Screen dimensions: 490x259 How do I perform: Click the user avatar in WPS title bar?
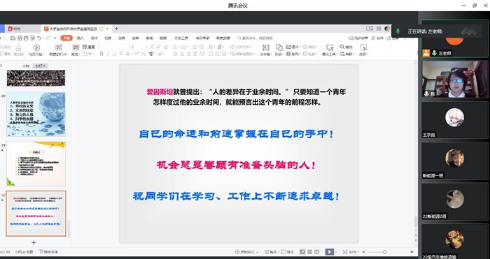tap(387, 29)
